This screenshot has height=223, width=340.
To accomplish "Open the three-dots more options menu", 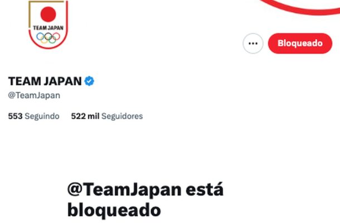I will click(253, 43).
